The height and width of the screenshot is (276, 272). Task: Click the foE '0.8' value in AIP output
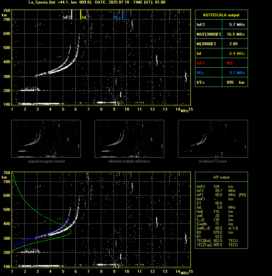[x=220, y=207]
